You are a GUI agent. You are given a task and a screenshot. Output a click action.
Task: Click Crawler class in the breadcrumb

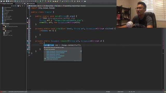pyautogui.click(x=58, y=6)
